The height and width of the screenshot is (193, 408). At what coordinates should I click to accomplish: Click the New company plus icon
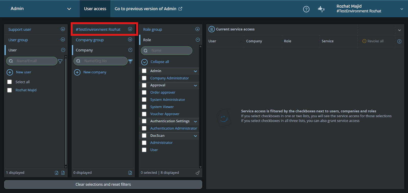coord(77,72)
